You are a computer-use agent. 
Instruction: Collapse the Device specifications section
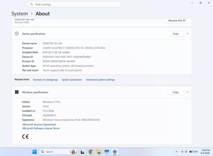188,34
